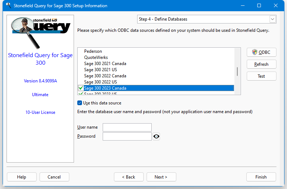Click the Help button

(22, 177)
